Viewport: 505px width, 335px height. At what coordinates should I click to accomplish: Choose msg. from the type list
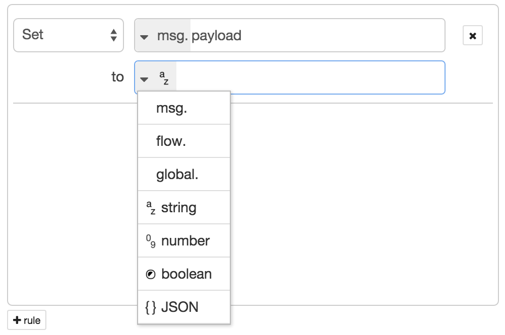click(184, 108)
